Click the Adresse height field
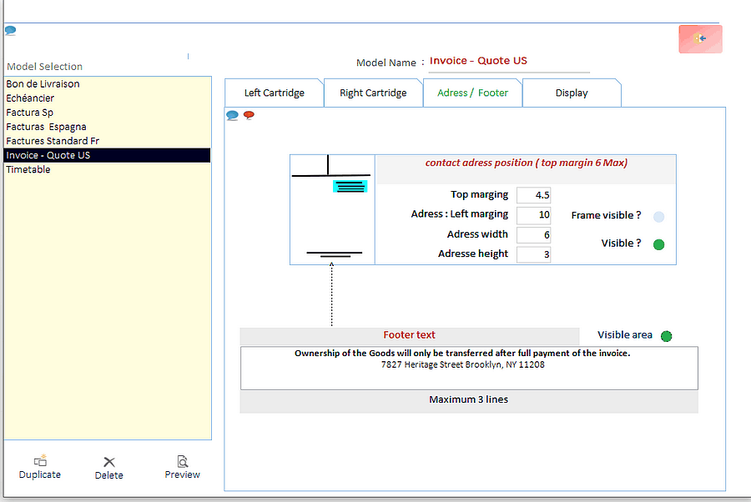 (x=533, y=254)
